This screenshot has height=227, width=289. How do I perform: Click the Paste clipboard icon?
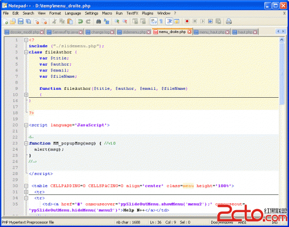(70, 22)
